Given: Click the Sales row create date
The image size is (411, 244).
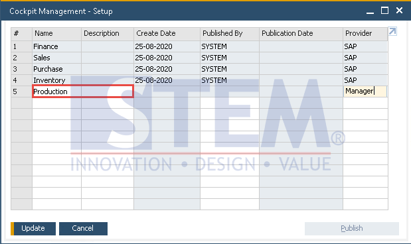Looking at the screenshot, I should pos(167,58).
